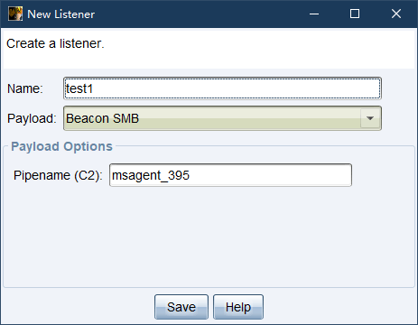This screenshot has height=325, width=418.
Task: Focus the Name text field
Action: point(222,88)
